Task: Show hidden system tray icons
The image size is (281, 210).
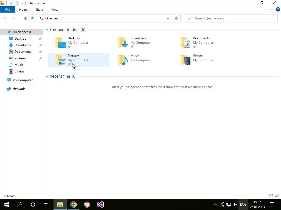Action: tap(215, 205)
